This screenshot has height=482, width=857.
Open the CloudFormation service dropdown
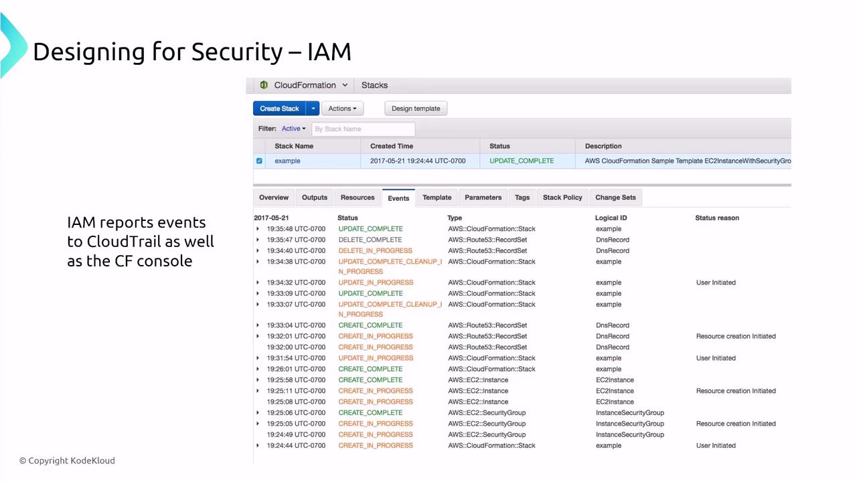tap(345, 85)
